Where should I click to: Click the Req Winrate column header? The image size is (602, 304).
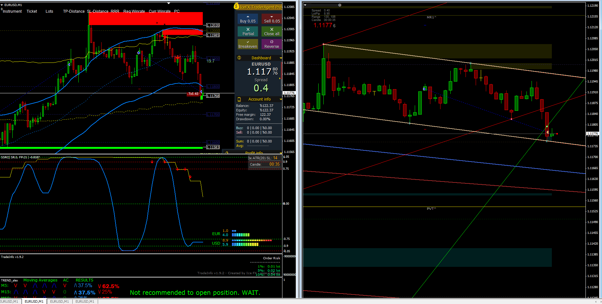pyautogui.click(x=134, y=11)
